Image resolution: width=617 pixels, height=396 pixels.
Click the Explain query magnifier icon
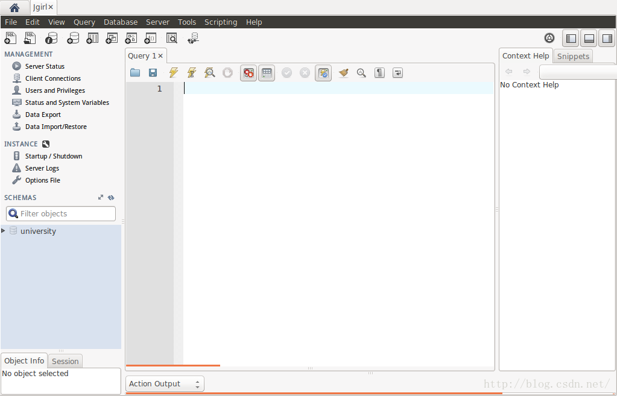pos(209,73)
